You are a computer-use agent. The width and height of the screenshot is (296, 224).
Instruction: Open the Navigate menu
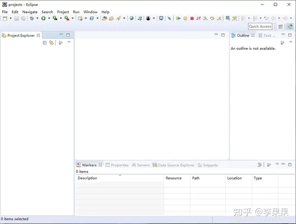(30, 12)
